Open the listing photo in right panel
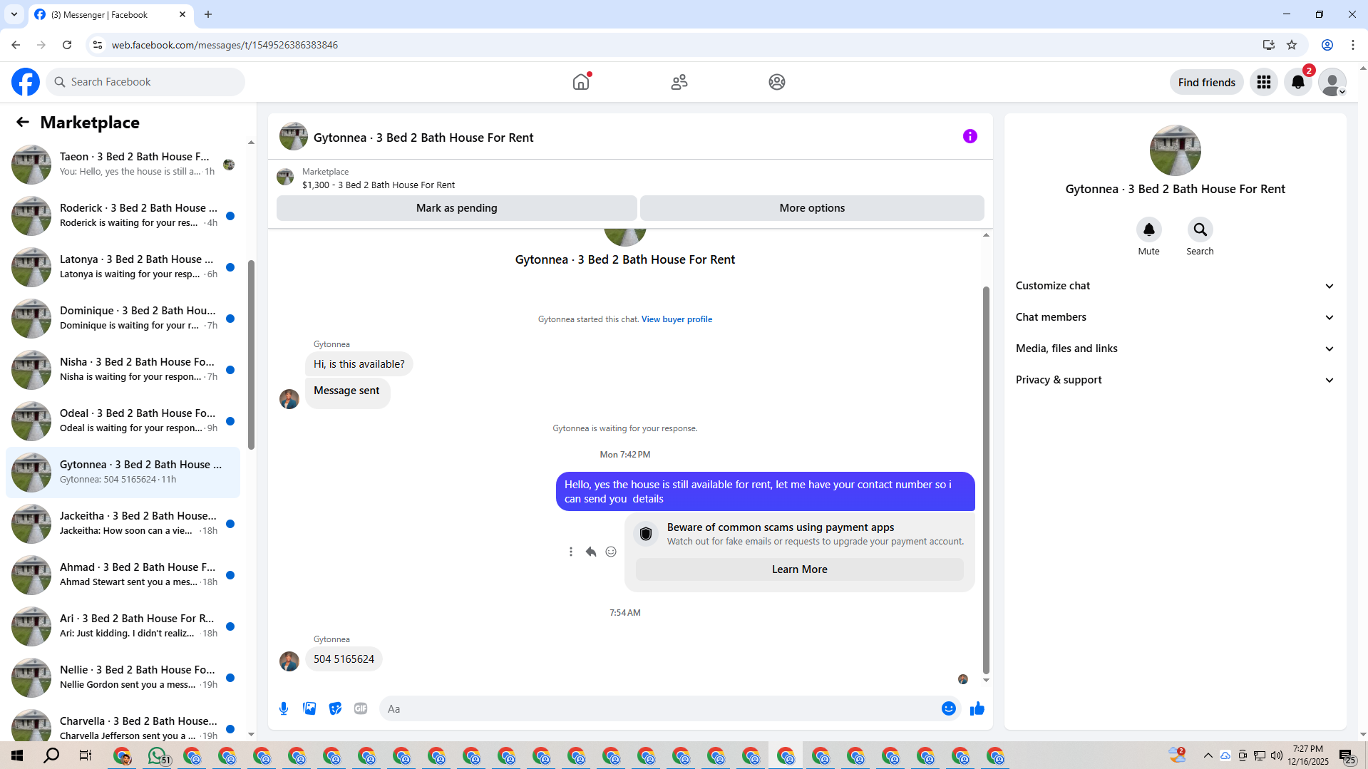 coord(1175,150)
